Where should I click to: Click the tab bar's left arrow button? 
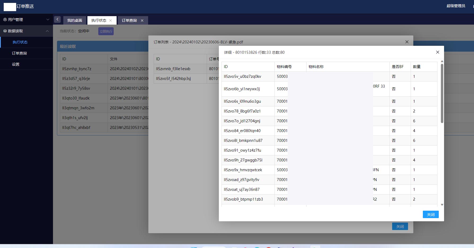pos(57,20)
